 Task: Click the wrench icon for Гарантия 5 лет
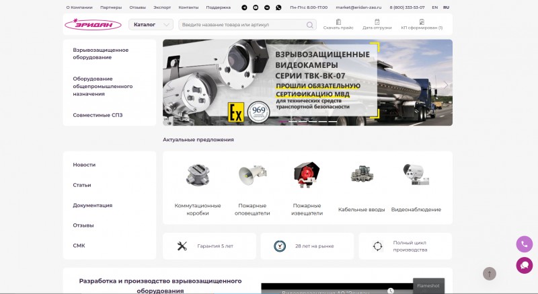[x=182, y=246]
